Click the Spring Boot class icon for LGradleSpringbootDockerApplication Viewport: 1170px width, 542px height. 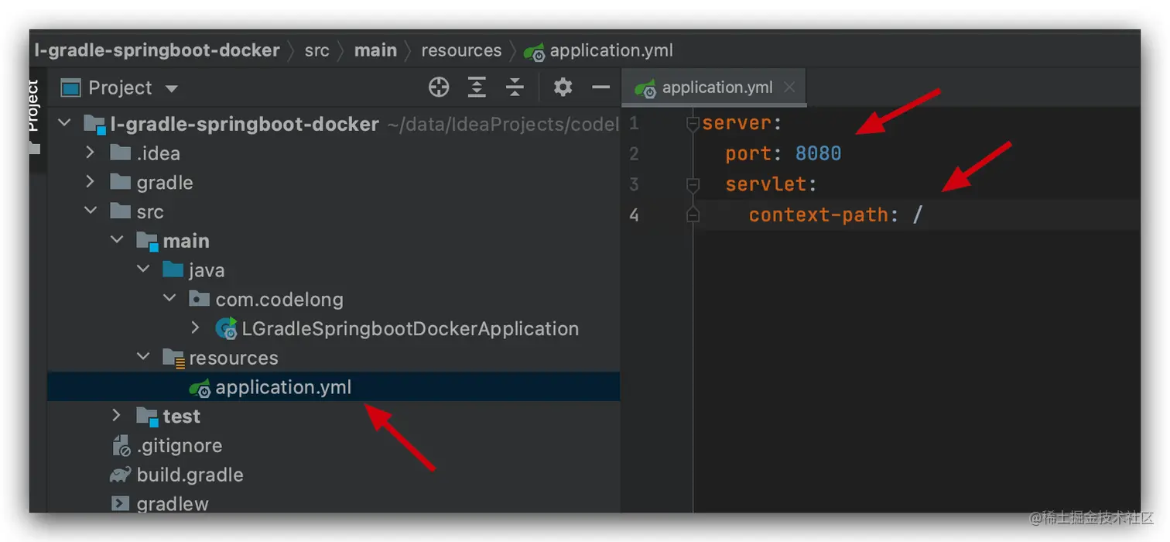pos(226,328)
